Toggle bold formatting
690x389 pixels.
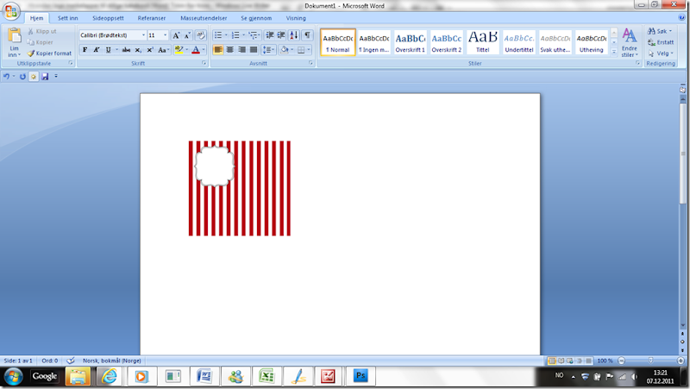(x=85, y=50)
